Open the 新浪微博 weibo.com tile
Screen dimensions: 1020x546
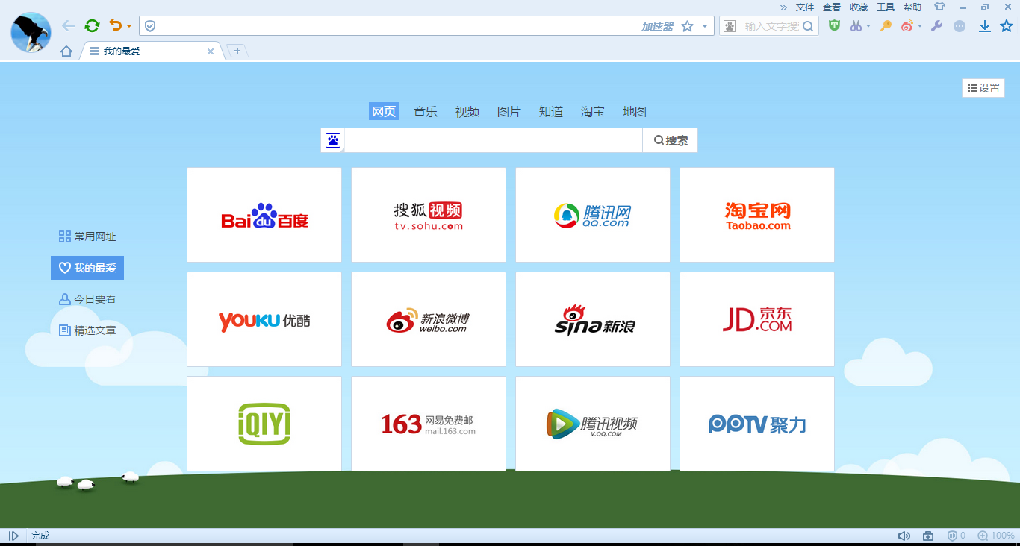tap(429, 319)
